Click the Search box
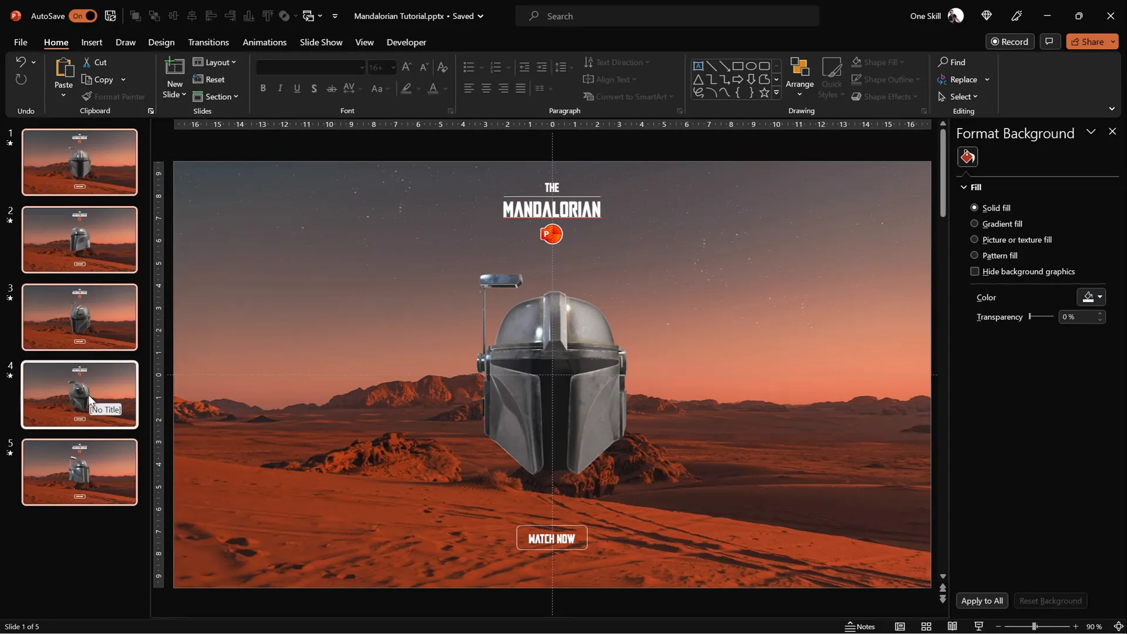Viewport: 1127px width, 634px height. pyautogui.click(x=667, y=16)
